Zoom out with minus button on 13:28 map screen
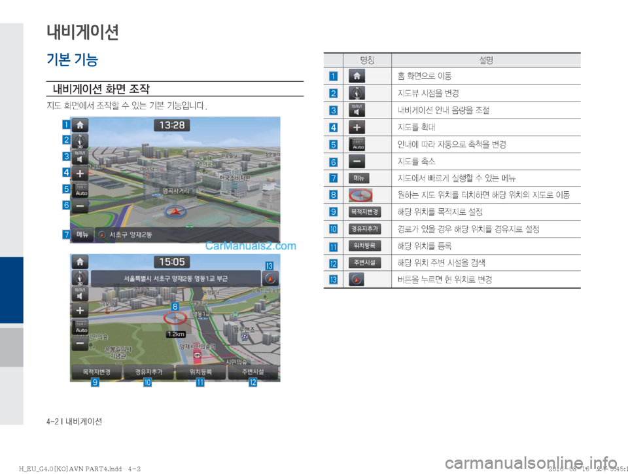Screen dimensions: 628x474 pos(80,206)
